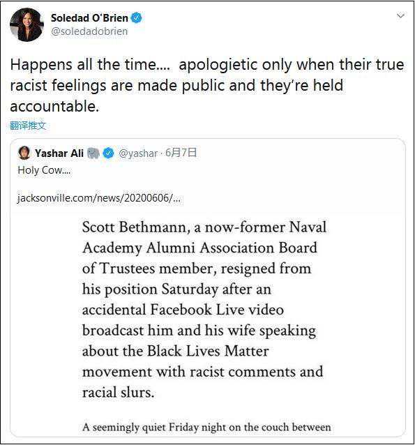Screen dimensions: 415x445
Task: Click the 'racial slurs.' line in the excerpt
Action: pyautogui.click(x=118, y=393)
